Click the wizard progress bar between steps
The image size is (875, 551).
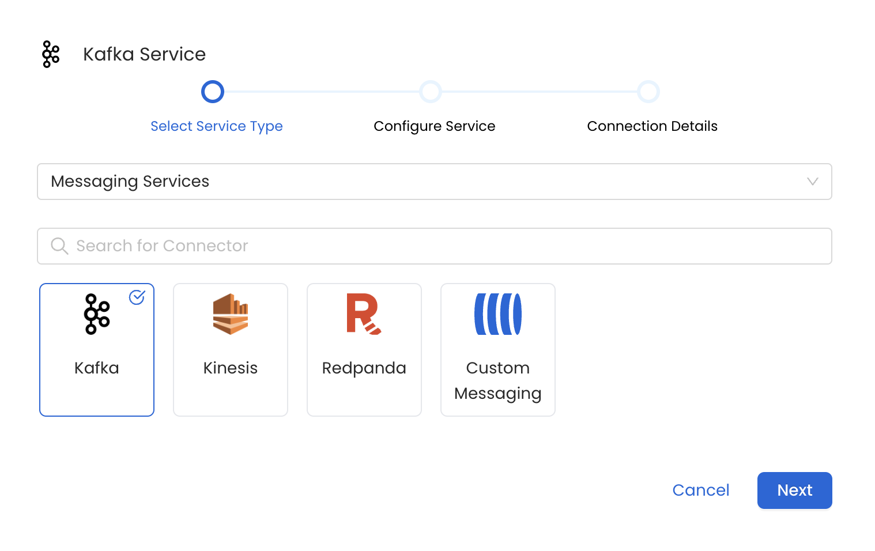coord(322,91)
